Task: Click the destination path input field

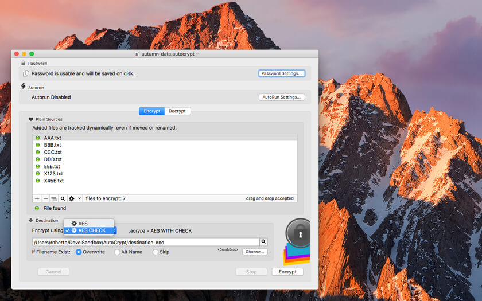Action: pos(146,242)
